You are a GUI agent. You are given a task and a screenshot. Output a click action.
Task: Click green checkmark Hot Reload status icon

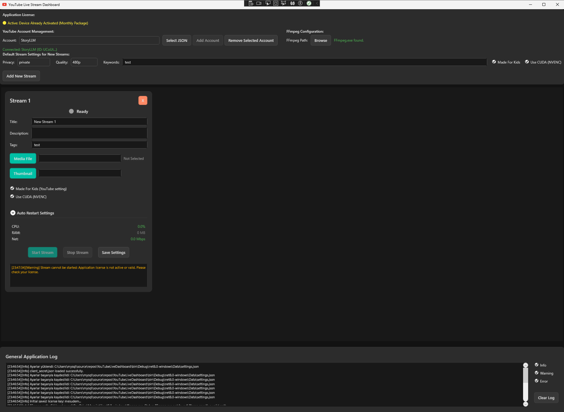[309, 3]
